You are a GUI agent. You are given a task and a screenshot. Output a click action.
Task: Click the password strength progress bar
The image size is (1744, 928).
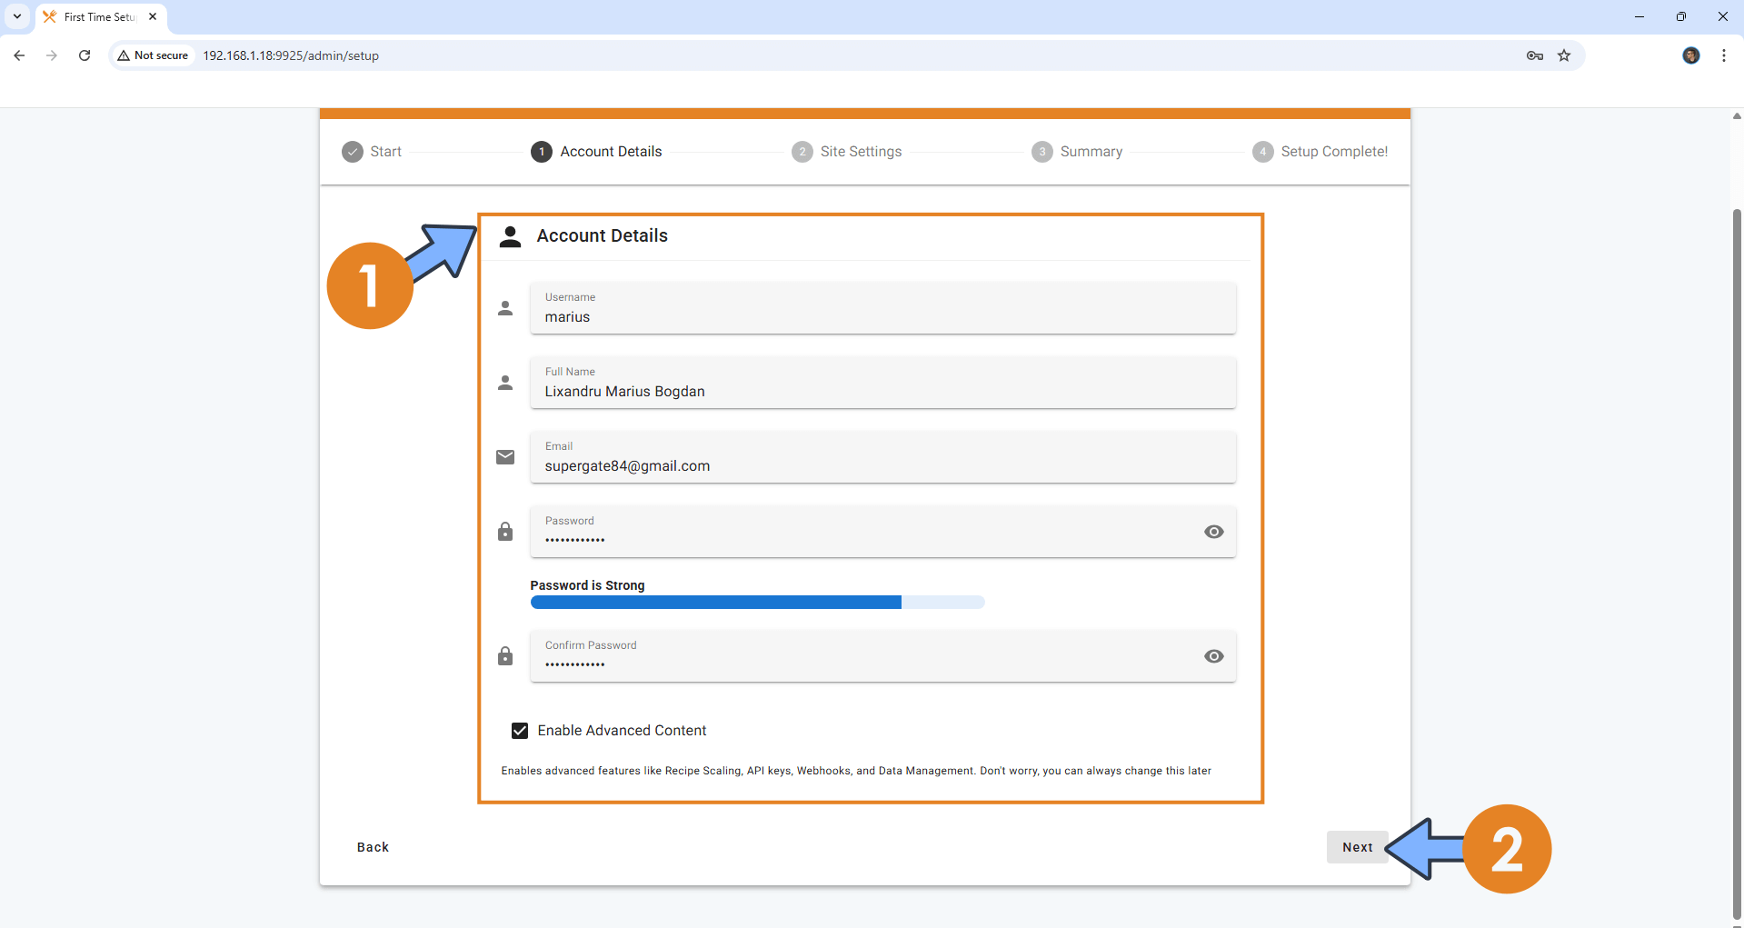pos(757,602)
